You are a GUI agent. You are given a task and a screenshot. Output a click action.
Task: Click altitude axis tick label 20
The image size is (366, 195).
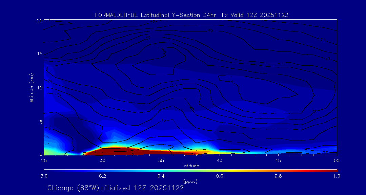[39, 21]
